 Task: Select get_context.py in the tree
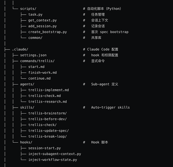pyautogui.click(x=43, y=20)
